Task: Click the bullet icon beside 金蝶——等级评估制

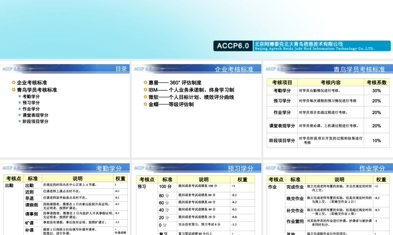Action: coord(145,104)
